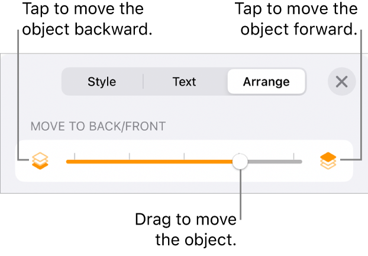Tap the move object backward icon
The height and width of the screenshot is (256, 368).
click(40, 161)
